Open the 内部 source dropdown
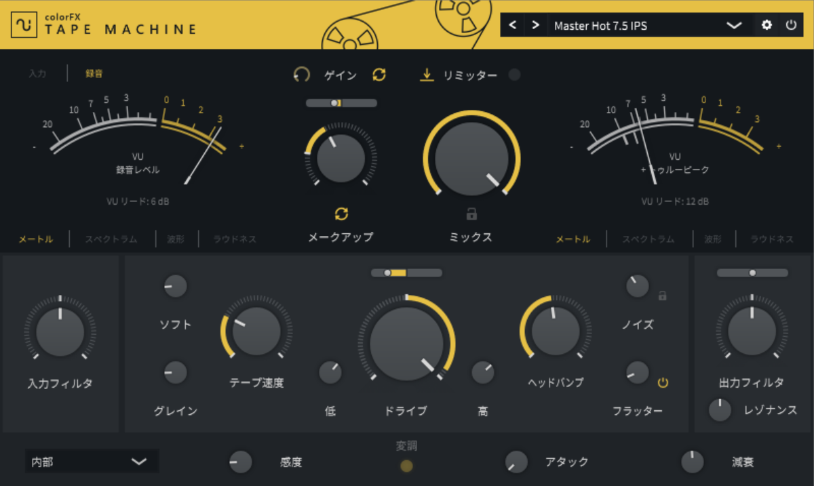 [x=92, y=462]
